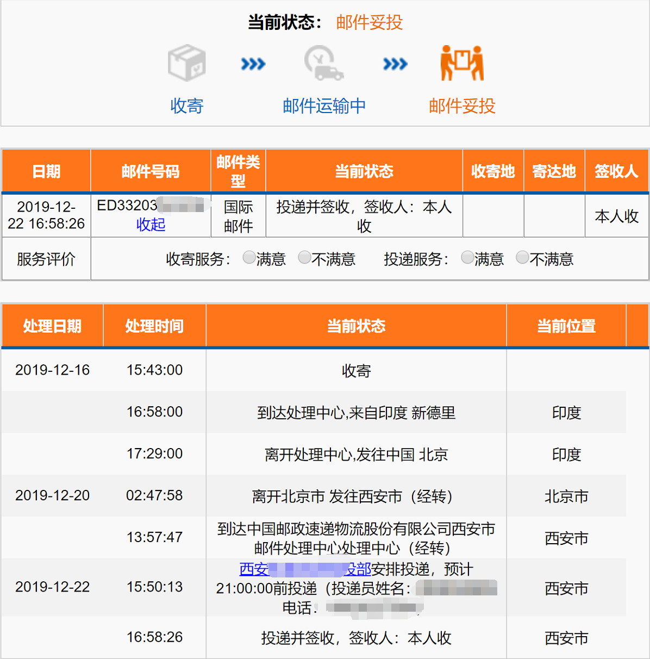Click the orange delivered handover icon

462,63
